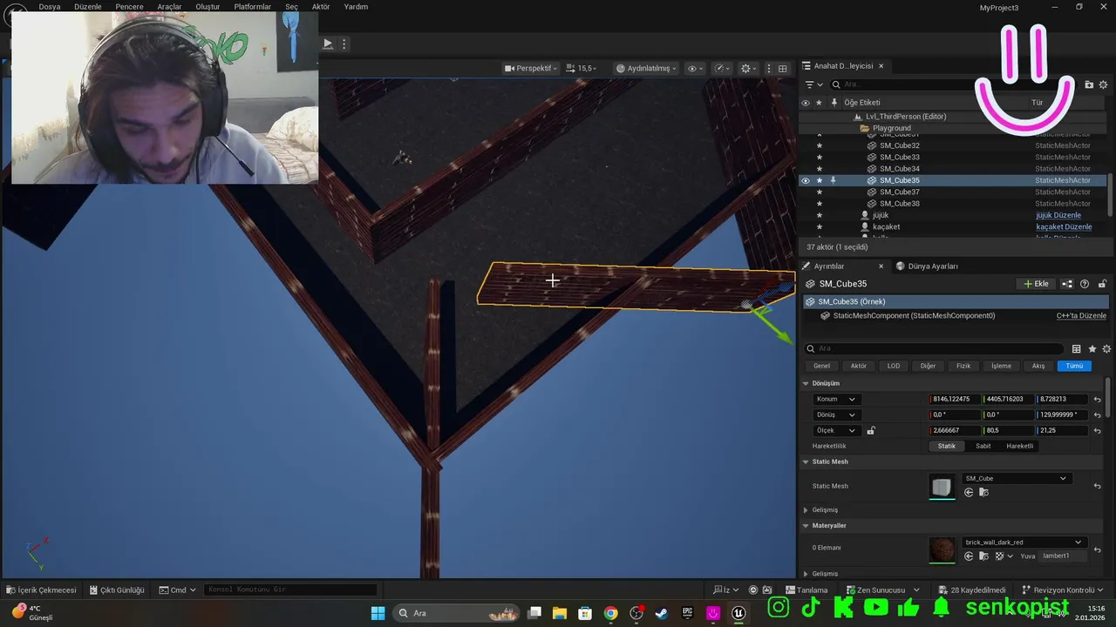Screen dimensions: 1116x627
Task: Open the Aydınlatılmış view mode dropdown
Action: (x=646, y=68)
